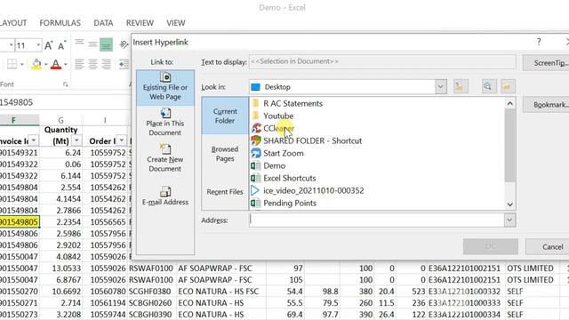
Task: Open help question mark in dialog
Action: click(x=539, y=42)
